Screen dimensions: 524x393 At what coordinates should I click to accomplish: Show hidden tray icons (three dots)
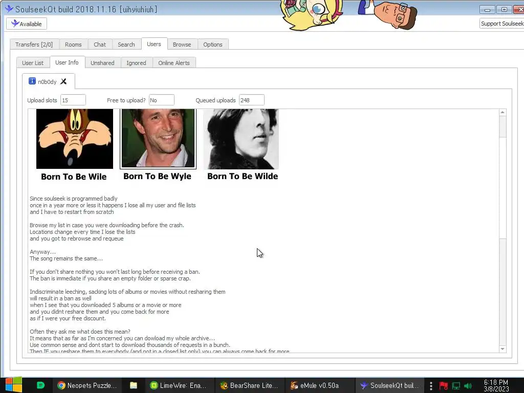[431, 386]
